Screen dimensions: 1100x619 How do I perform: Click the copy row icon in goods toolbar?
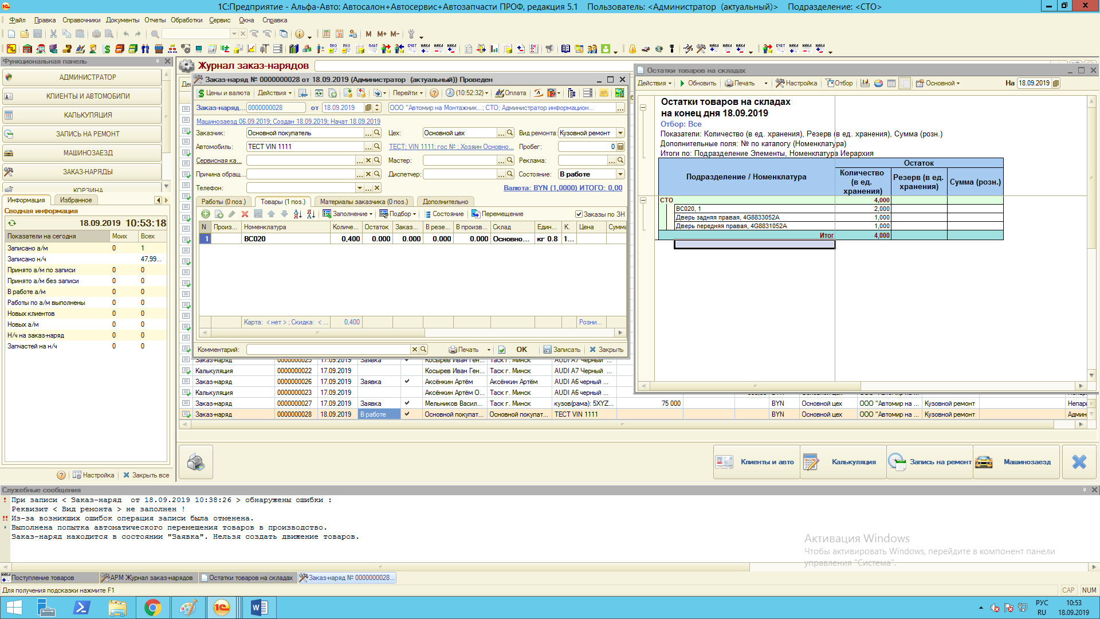coord(219,214)
